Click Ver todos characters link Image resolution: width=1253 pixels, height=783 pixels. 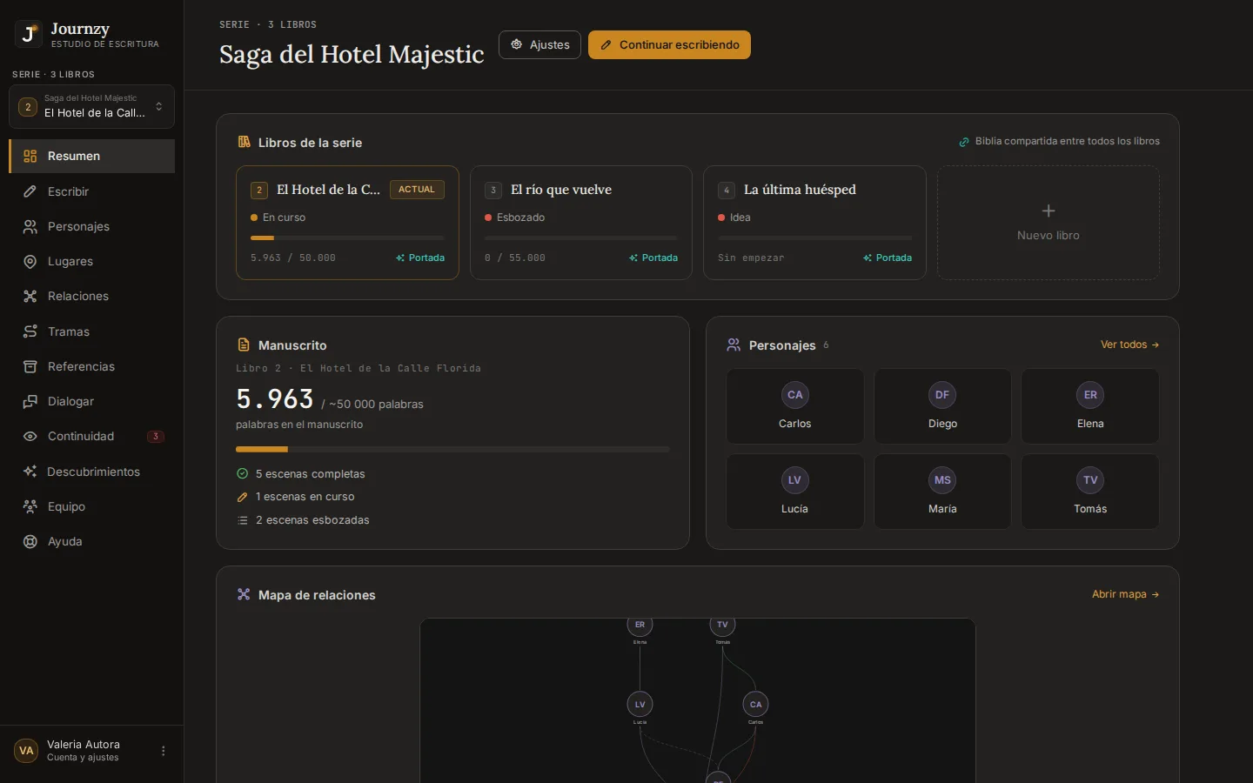click(1129, 345)
